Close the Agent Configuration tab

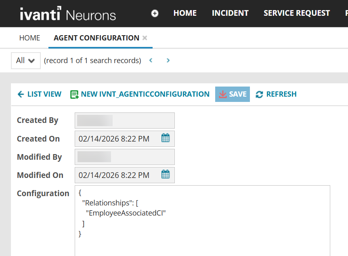tap(145, 38)
